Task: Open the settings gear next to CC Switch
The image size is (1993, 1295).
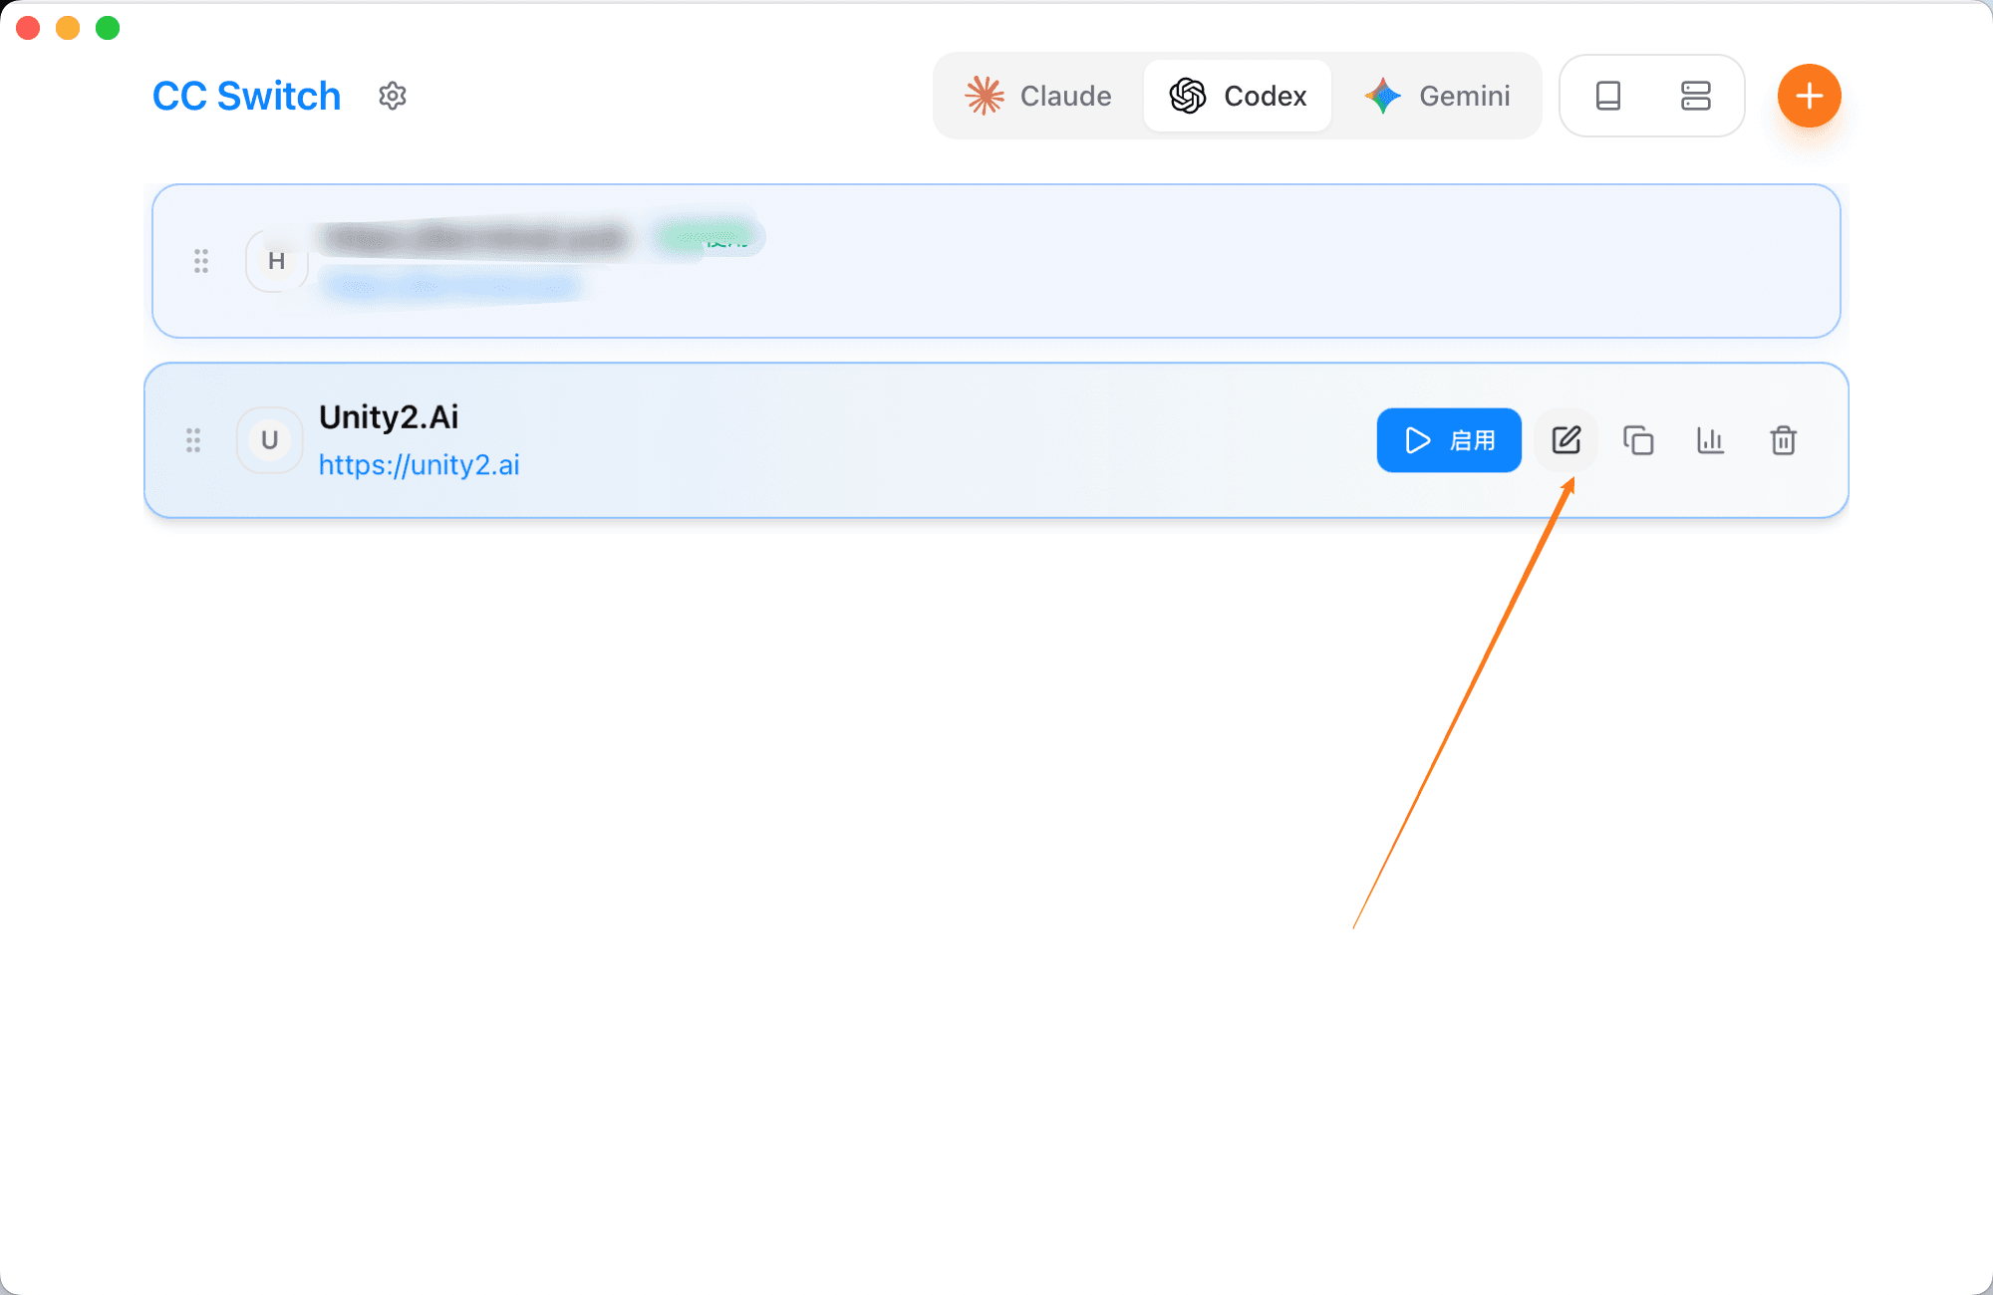Action: click(393, 96)
